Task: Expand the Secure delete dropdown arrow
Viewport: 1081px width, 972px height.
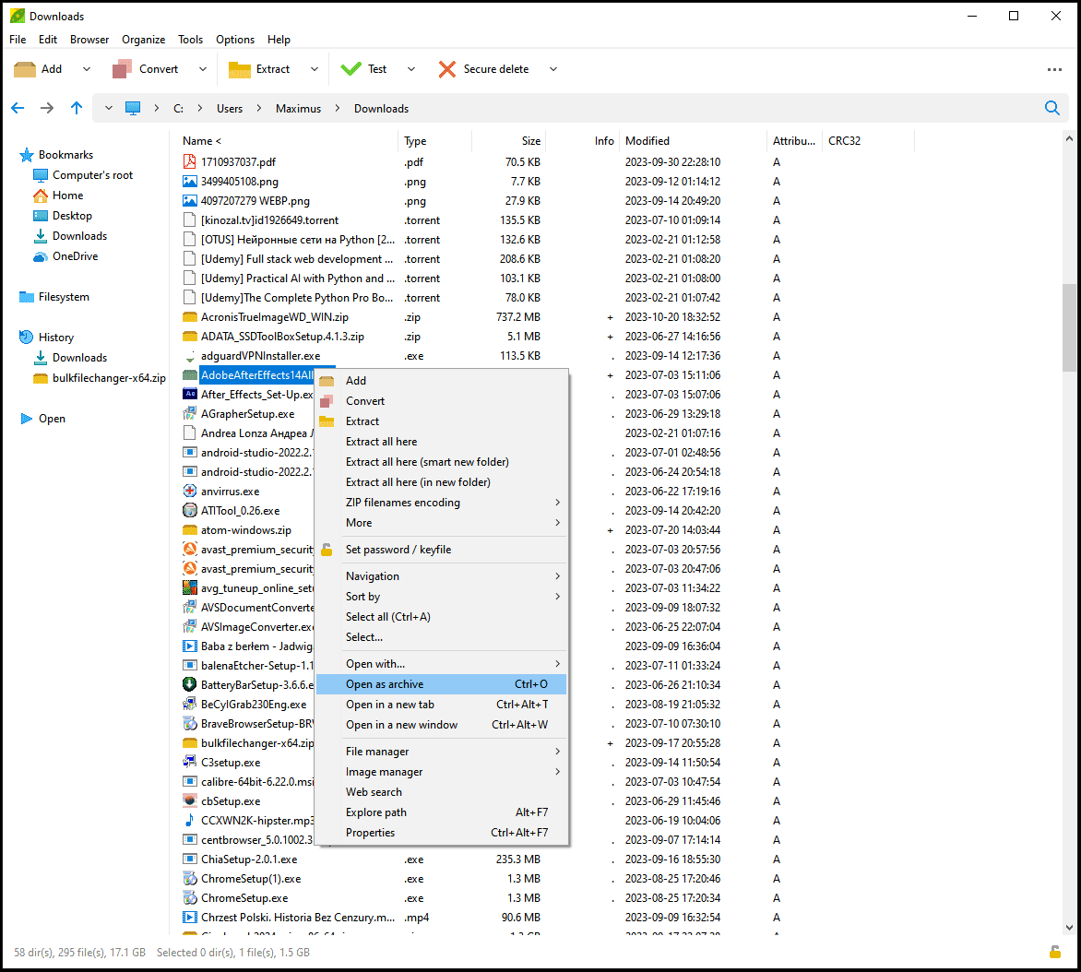Action: [552, 69]
